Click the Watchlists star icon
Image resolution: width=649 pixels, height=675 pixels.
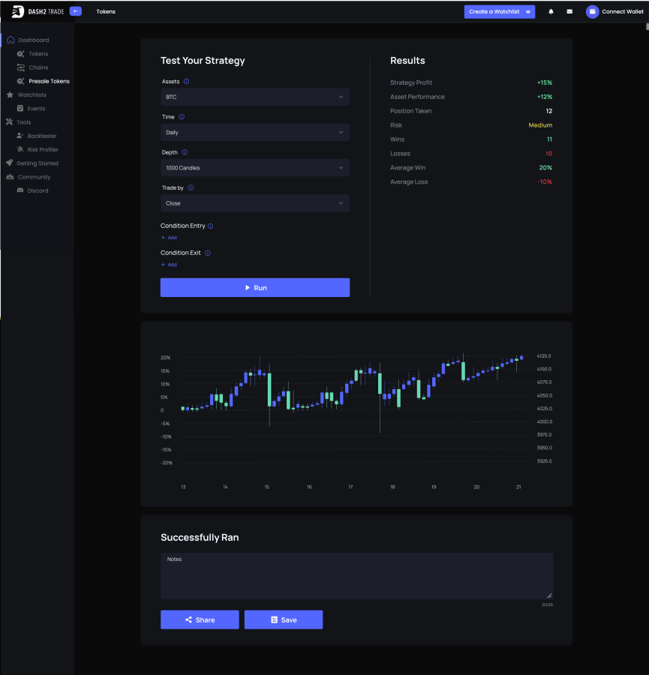coord(10,94)
